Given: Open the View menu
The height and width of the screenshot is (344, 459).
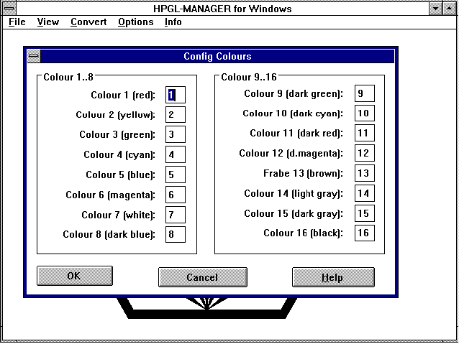Looking at the screenshot, I should tap(48, 22).
